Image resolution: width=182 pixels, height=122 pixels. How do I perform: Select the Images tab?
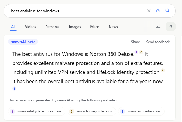pyautogui.click(x=75, y=27)
